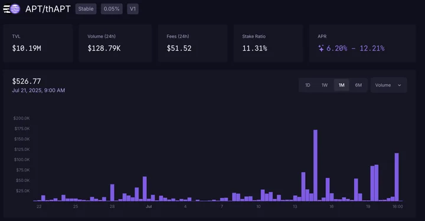Viewport: 425px width, 221px height.
Task: Click the APR 6.20% - 12.21% value
Action: point(355,48)
